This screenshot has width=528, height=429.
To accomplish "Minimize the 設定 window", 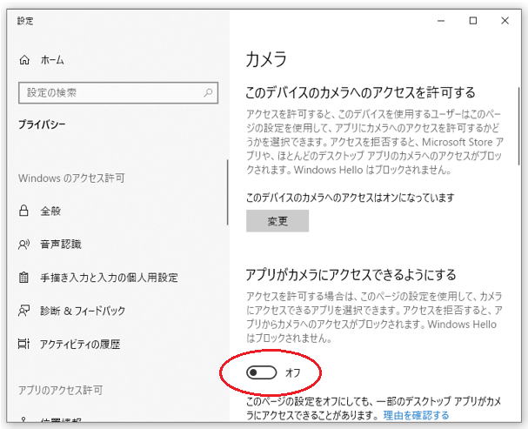I will [433, 21].
